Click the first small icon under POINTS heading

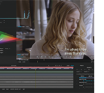77,70
